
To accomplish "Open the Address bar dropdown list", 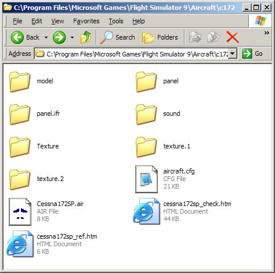I will click(233, 54).
